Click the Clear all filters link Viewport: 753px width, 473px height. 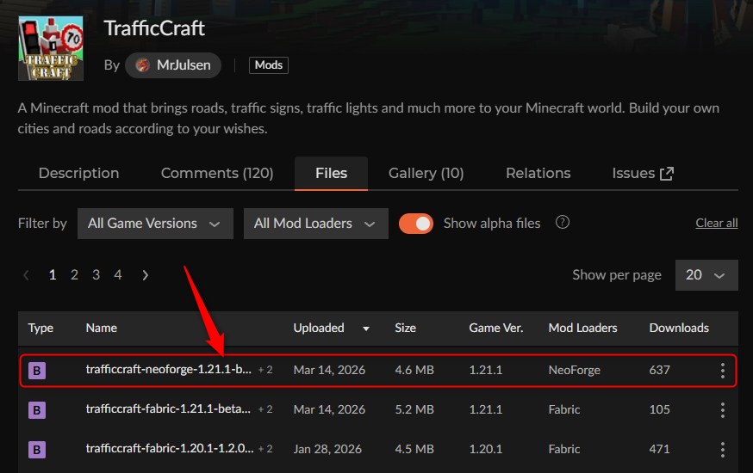tap(717, 223)
